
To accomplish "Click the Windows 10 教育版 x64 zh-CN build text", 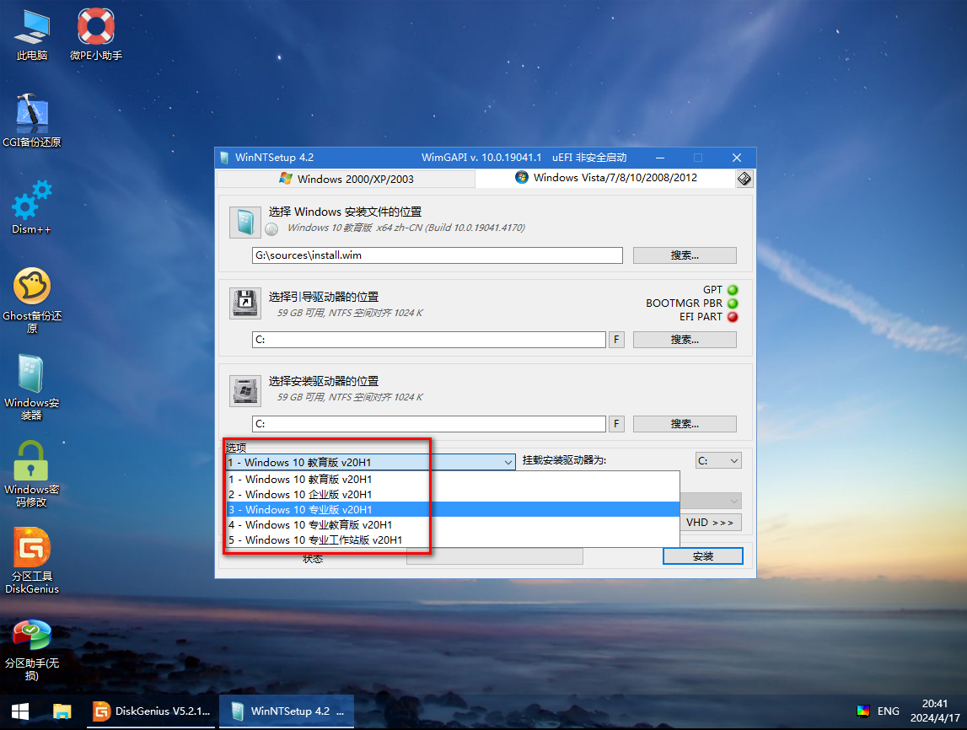I will (406, 228).
